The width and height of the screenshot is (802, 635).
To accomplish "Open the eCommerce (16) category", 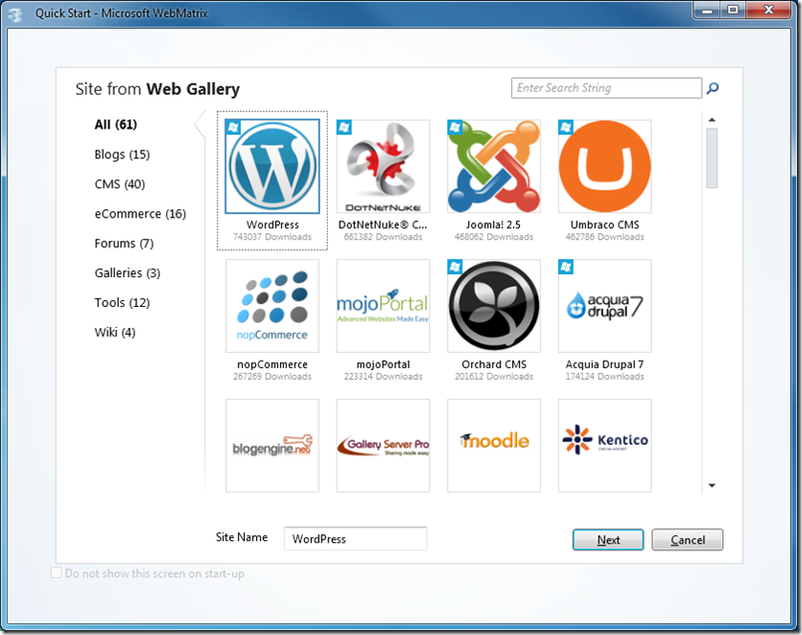I will click(x=140, y=213).
